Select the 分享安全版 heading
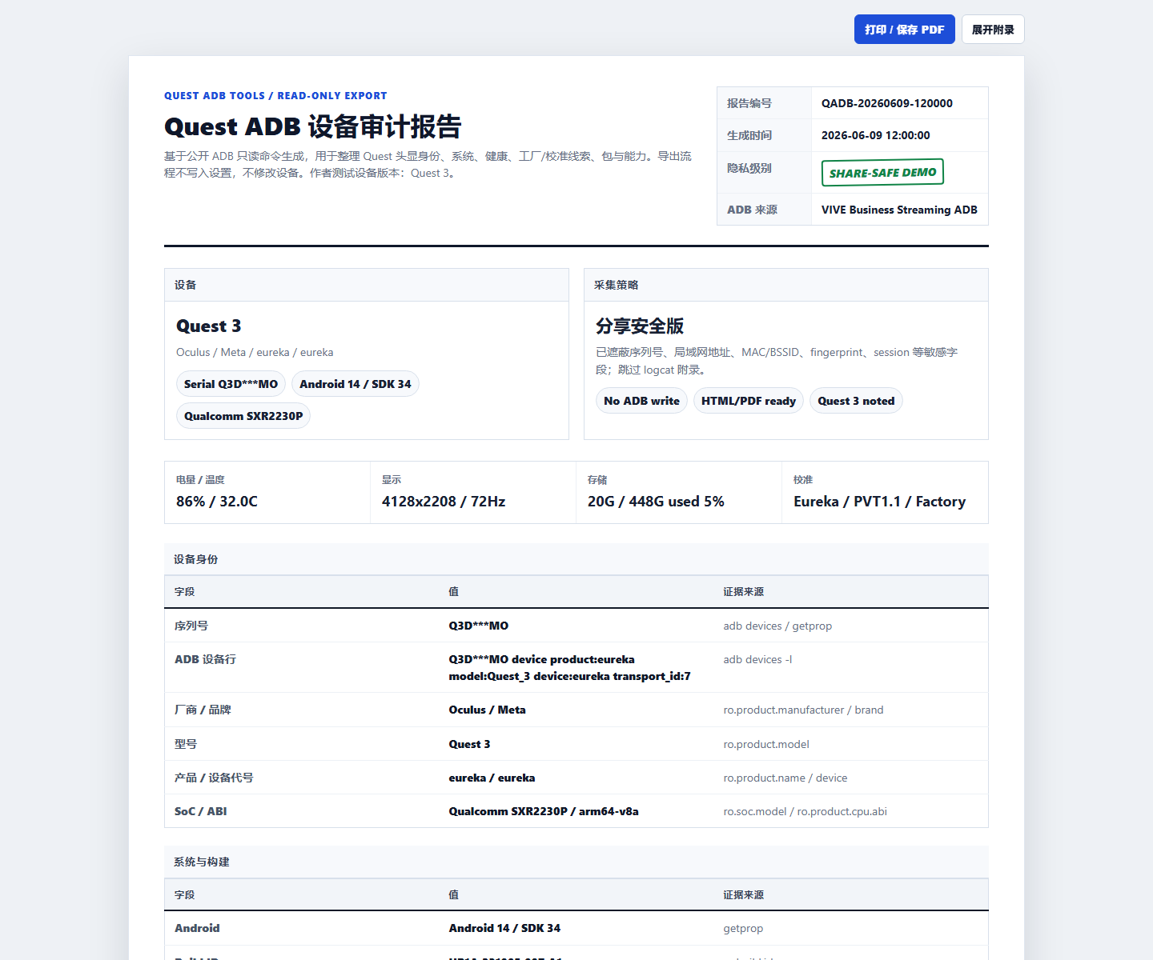The height and width of the screenshot is (960, 1153). (x=640, y=326)
